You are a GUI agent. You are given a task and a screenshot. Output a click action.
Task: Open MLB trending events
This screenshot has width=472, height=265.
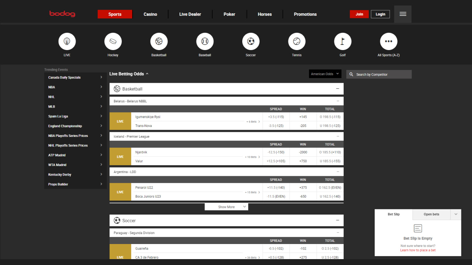75,106
